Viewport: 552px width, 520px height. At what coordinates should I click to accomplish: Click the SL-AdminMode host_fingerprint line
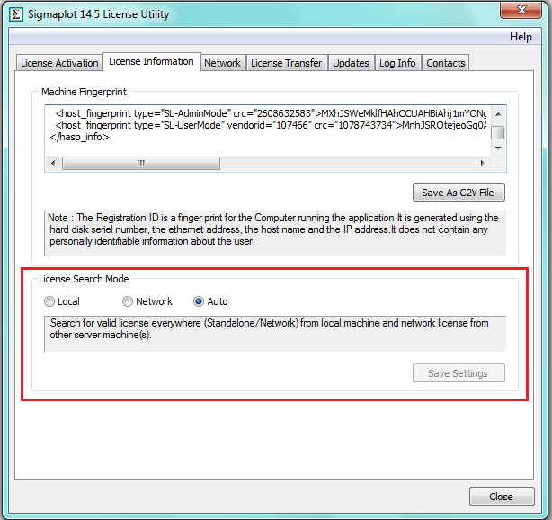(271, 113)
